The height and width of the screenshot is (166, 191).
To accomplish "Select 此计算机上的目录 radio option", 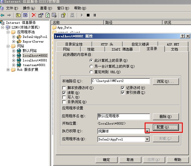I will [91, 61].
